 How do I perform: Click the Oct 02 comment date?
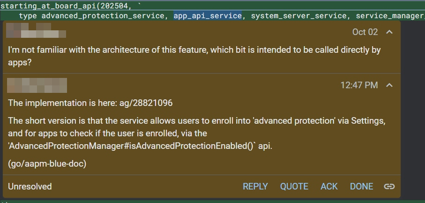pos(365,32)
